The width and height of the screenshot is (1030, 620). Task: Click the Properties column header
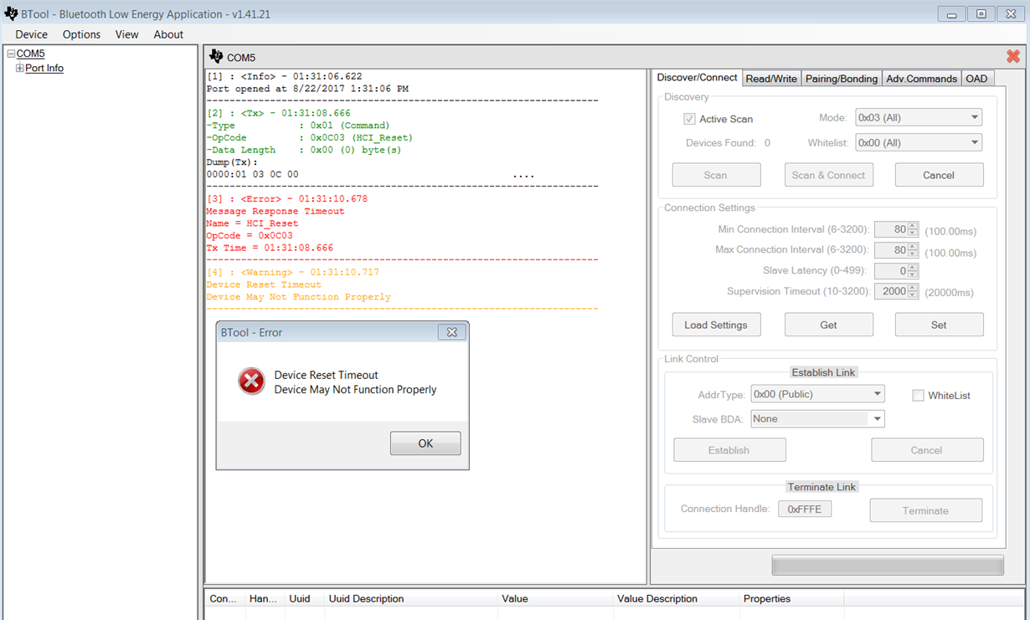coord(791,599)
